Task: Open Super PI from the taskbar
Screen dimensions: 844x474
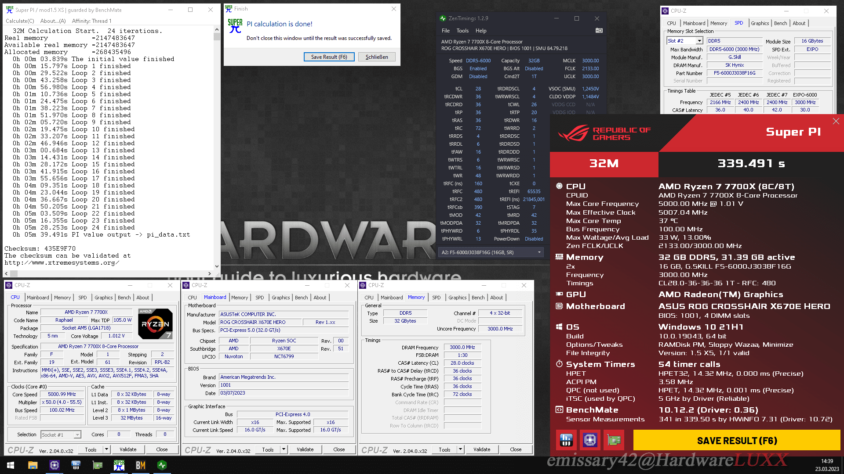Action: (119, 465)
